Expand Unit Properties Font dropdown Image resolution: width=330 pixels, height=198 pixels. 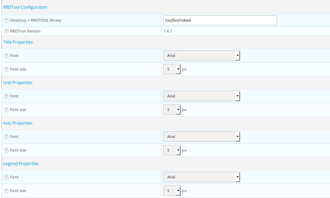click(x=201, y=96)
